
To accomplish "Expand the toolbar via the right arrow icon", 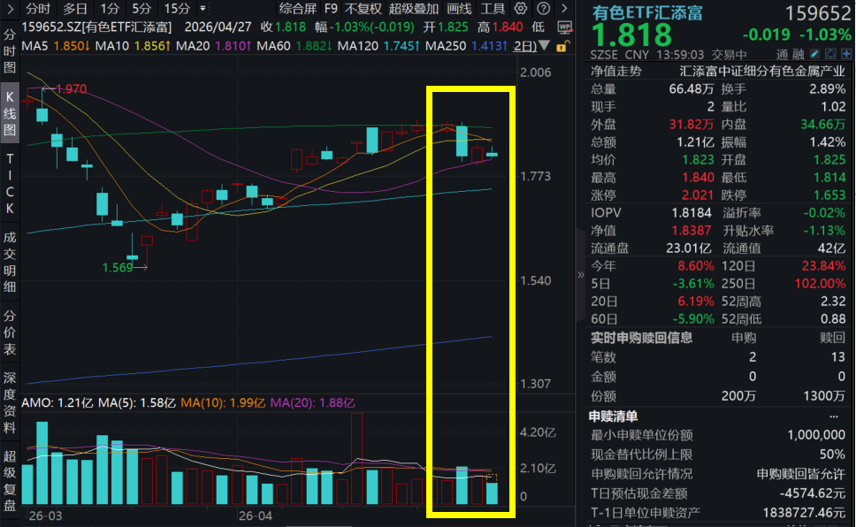I will pos(563,7).
